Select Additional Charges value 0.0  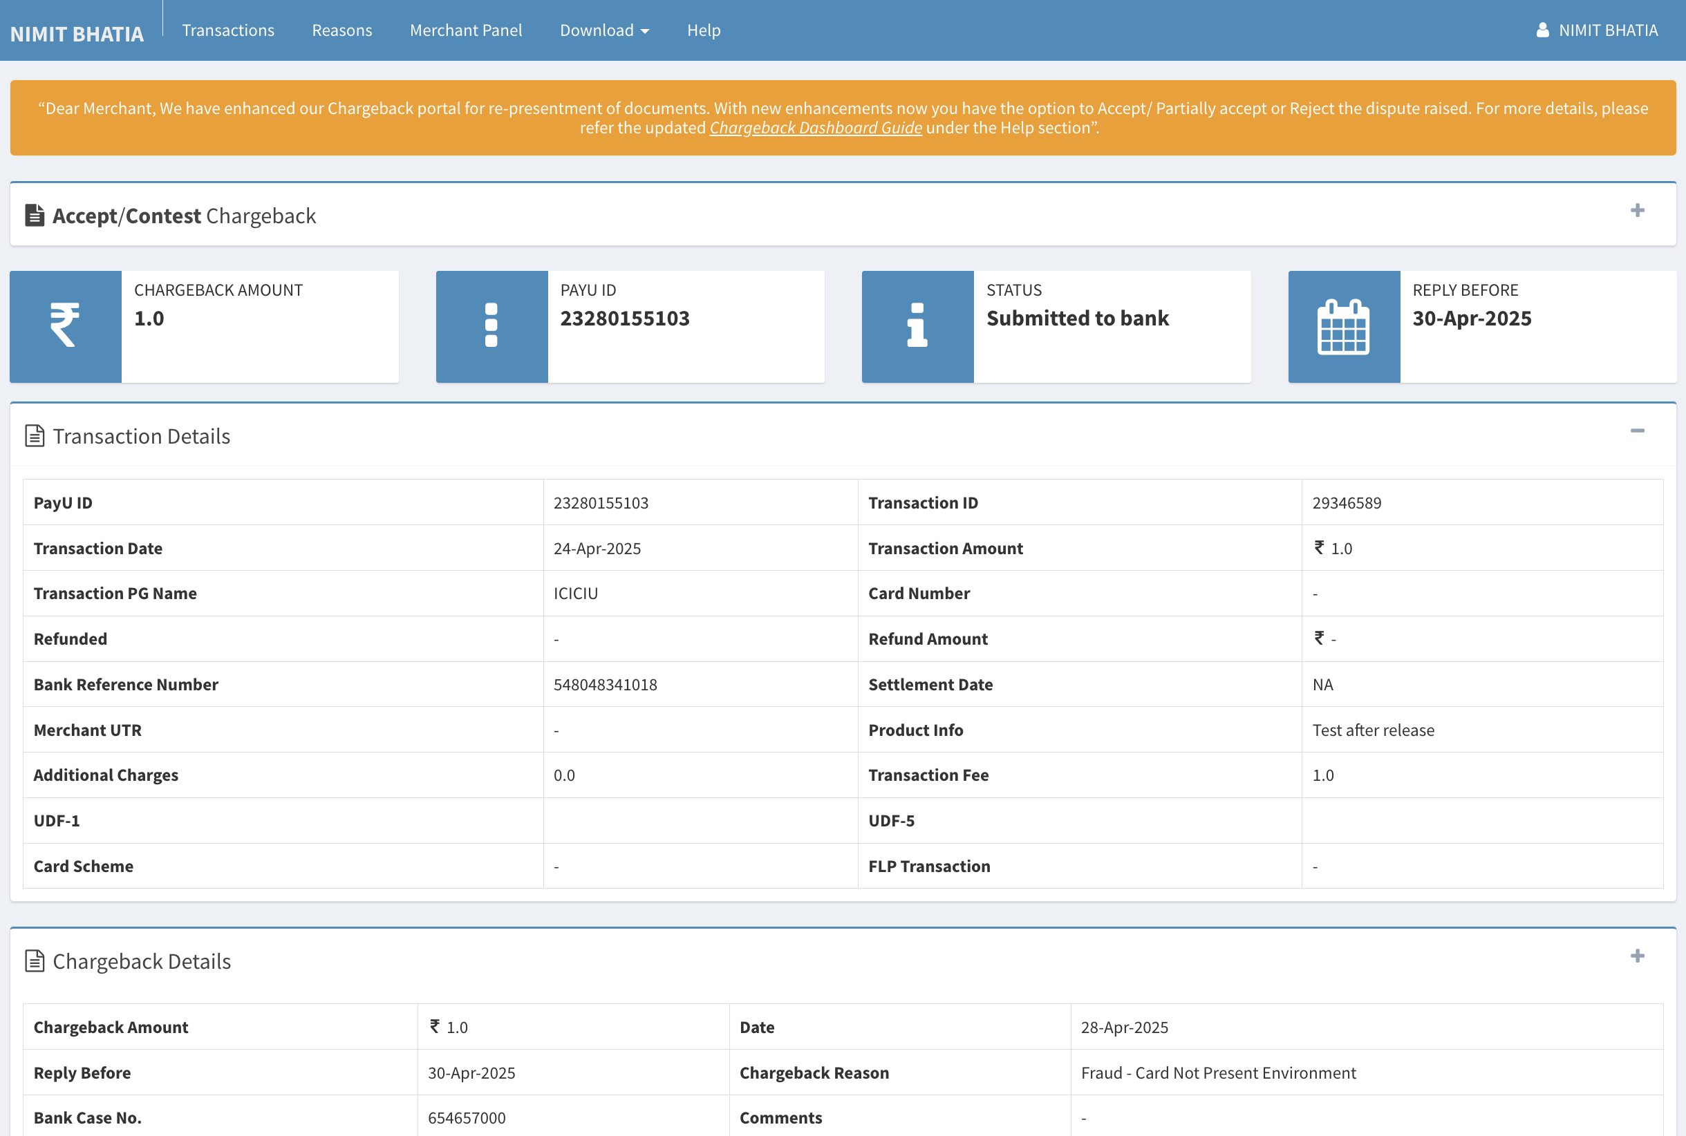pyautogui.click(x=565, y=775)
